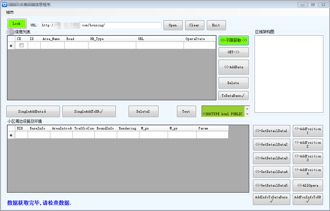This screenshot has height=211, width=330.
Task: Open the 城市 menu
Action: 10,12
